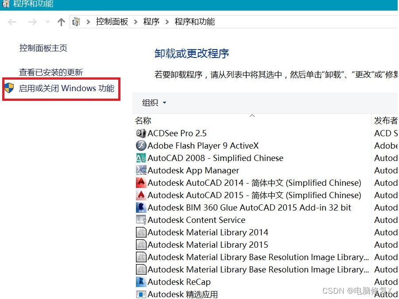Screen dimensions: 399x299
Task: Click the Autodesk ReCap icon
Action: point(141,282)
